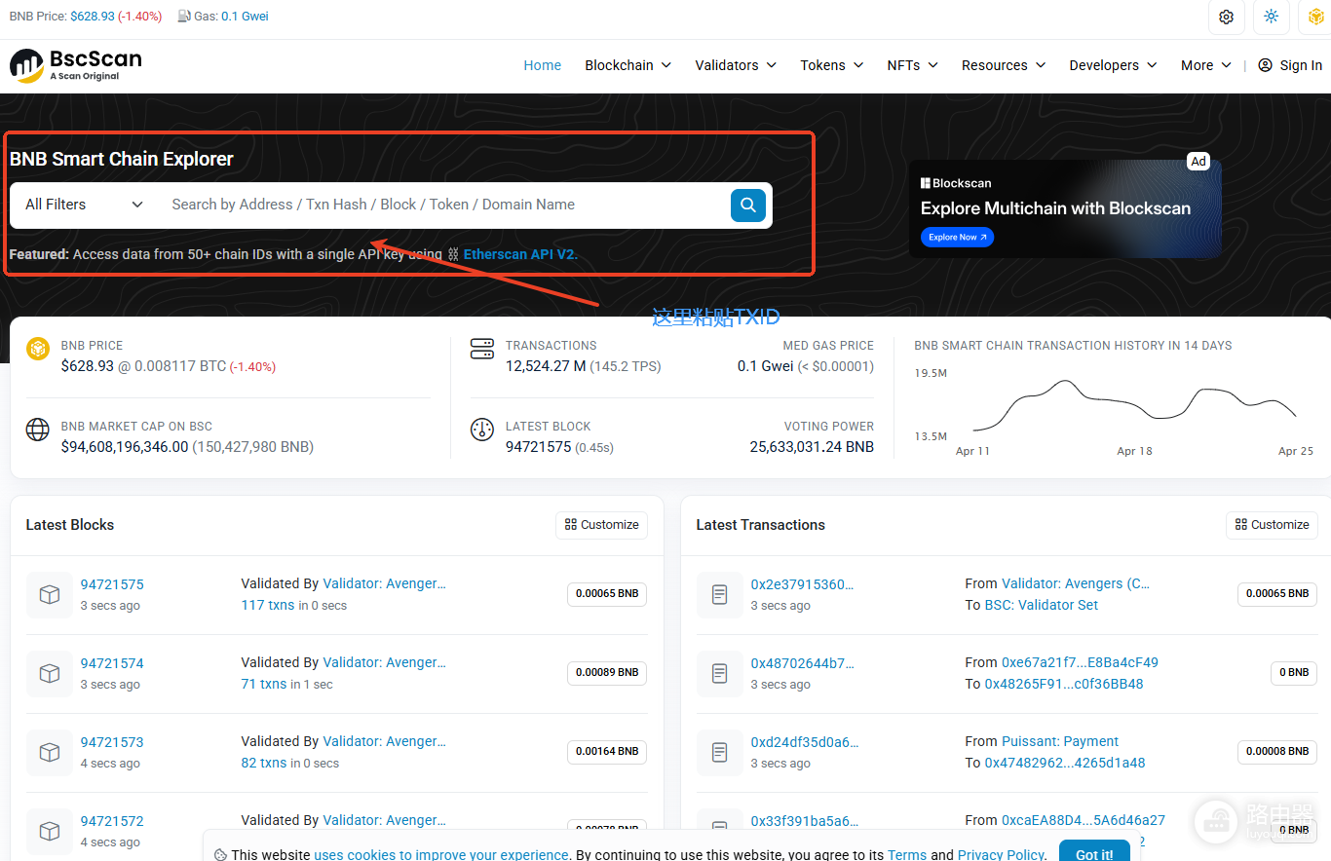Click the Sign In link

click(x=1301, y=65)
